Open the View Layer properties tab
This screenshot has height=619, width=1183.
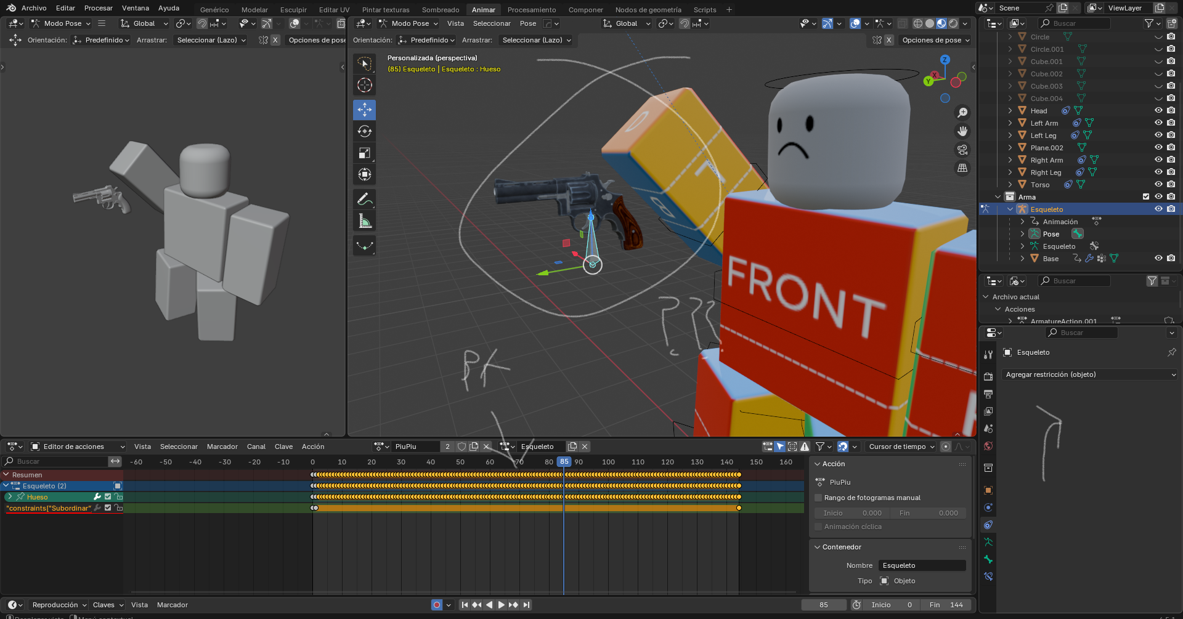pyautogui.click(x=988, y=411)
